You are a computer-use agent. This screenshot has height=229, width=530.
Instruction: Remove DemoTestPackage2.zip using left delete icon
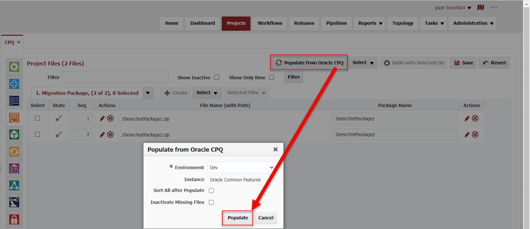point(110,134)
